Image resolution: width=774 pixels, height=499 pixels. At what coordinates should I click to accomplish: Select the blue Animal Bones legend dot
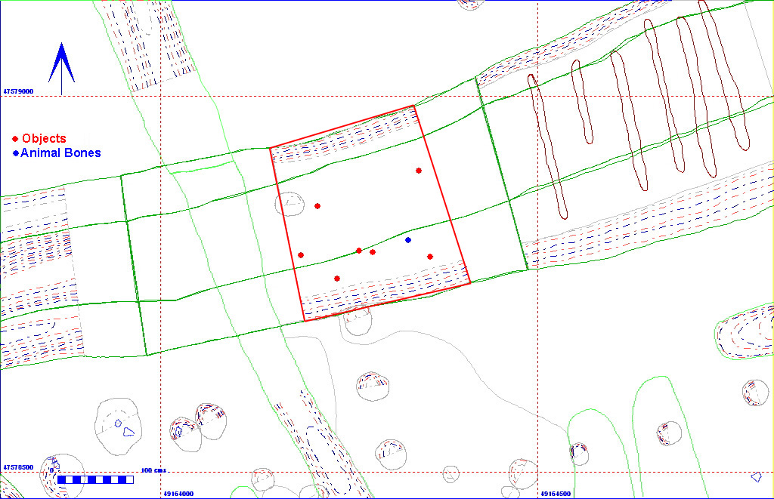(x=15, y=153)
